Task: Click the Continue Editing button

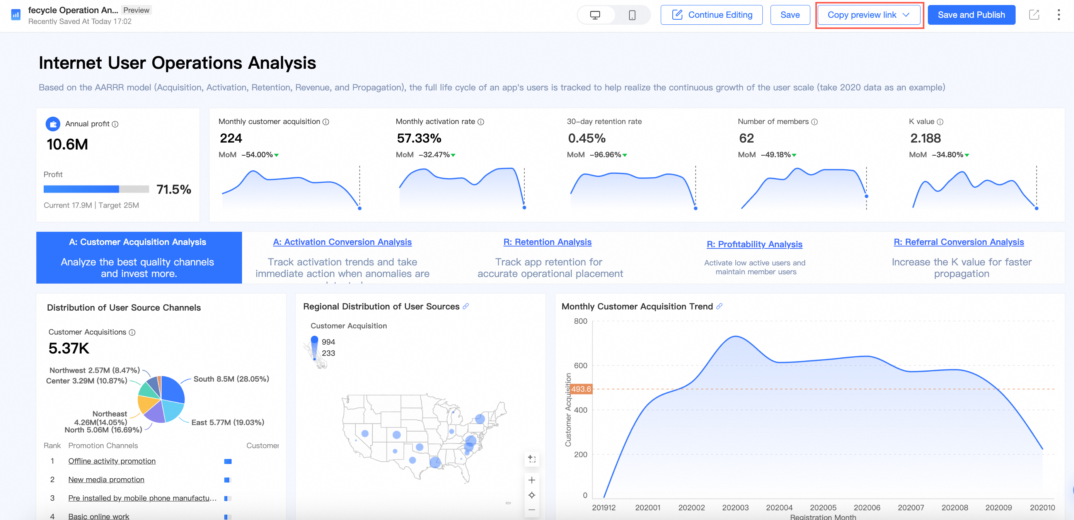Action: point(711,15)
